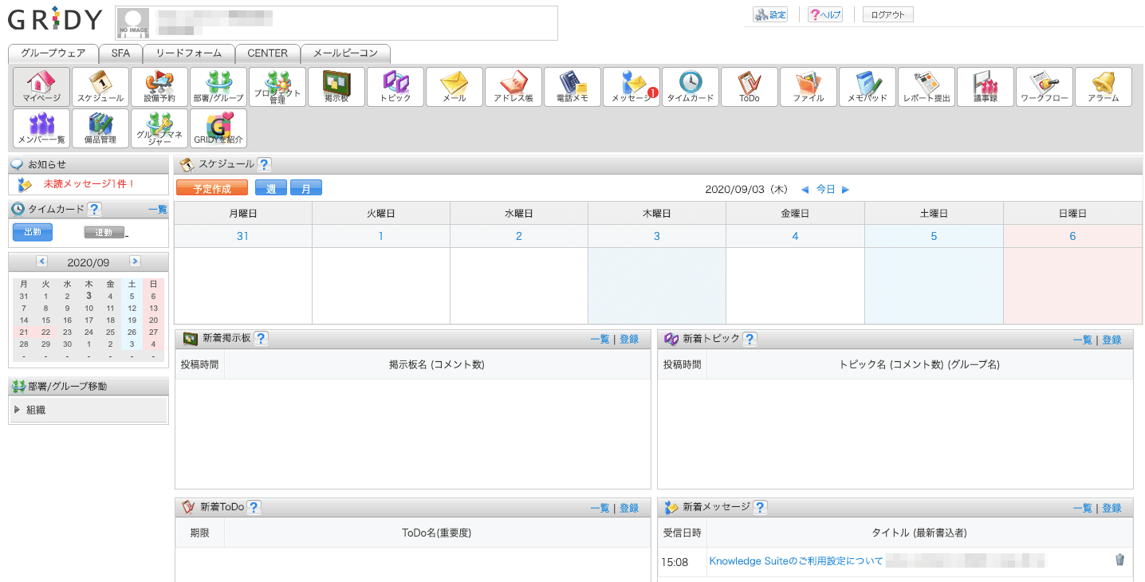Switch schedule to 週 week view

coord(271,189)
